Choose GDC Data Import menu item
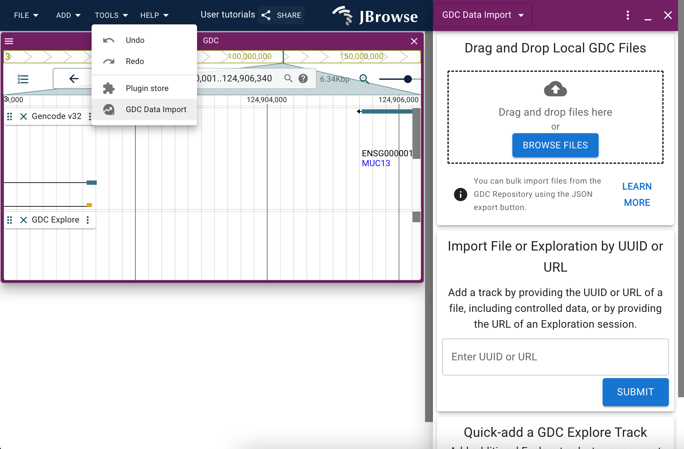Viewport: 684px width, 449px height. pyautogui.click(x=144, y=109)
